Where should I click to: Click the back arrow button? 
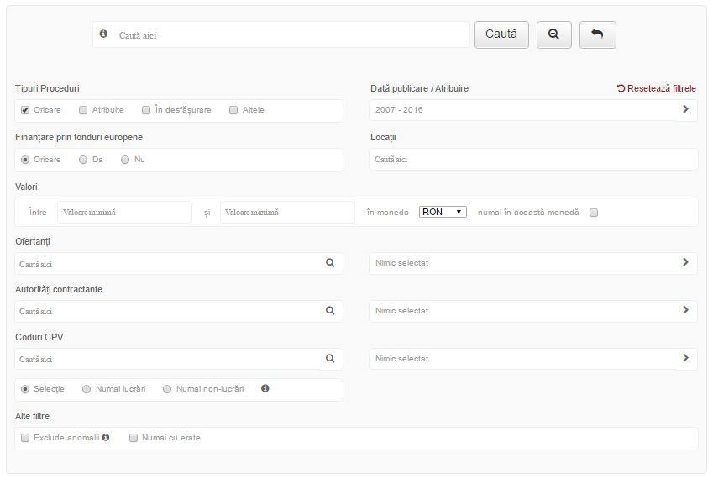point(597,34)
